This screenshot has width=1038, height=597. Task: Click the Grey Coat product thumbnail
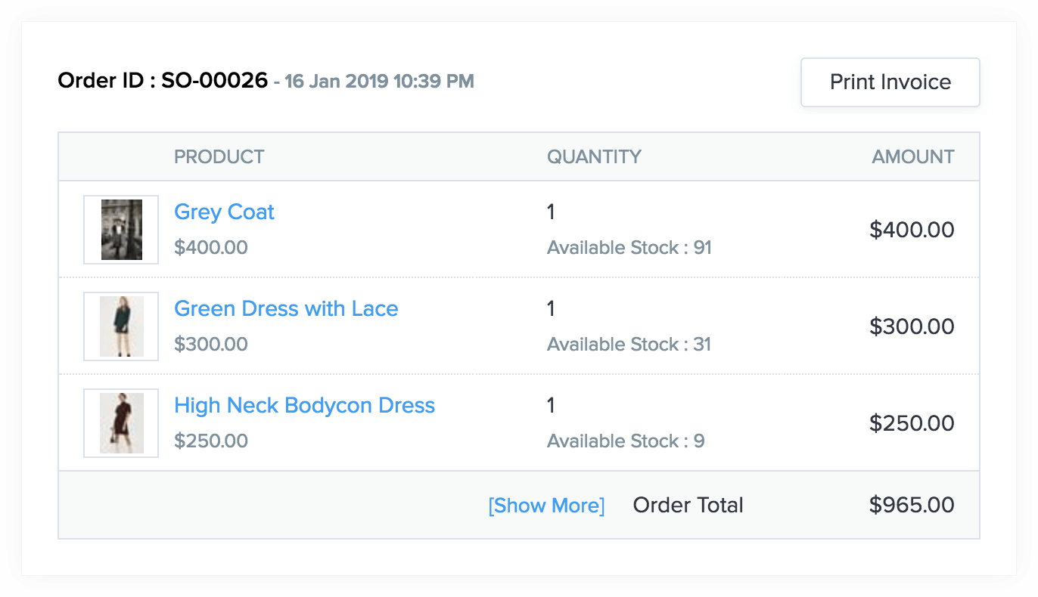(x=121, y=230)
